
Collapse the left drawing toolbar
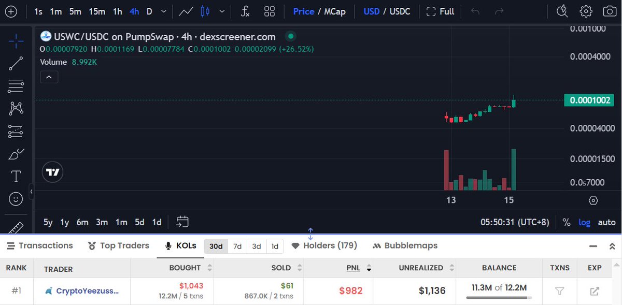31,192
